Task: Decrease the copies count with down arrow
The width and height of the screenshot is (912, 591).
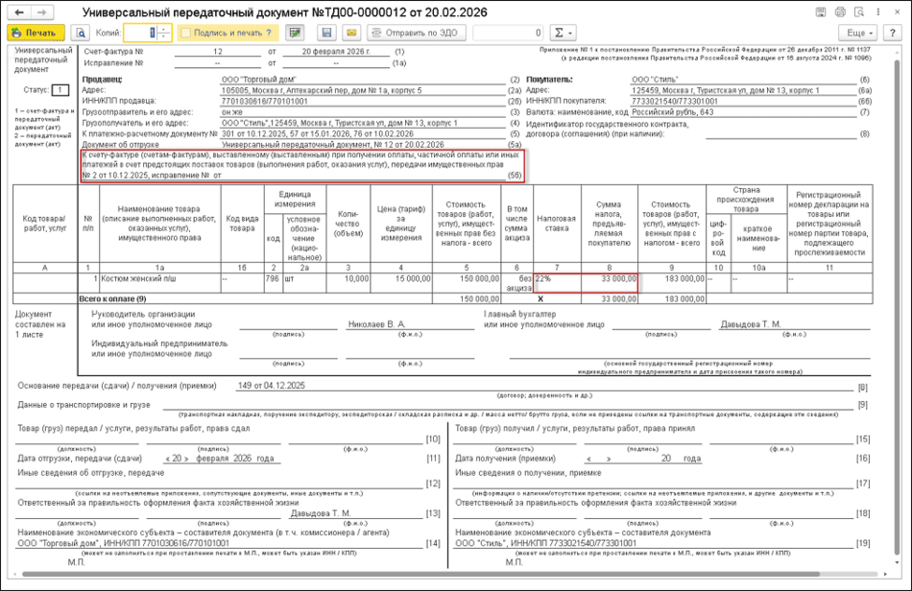Action: 163,37
